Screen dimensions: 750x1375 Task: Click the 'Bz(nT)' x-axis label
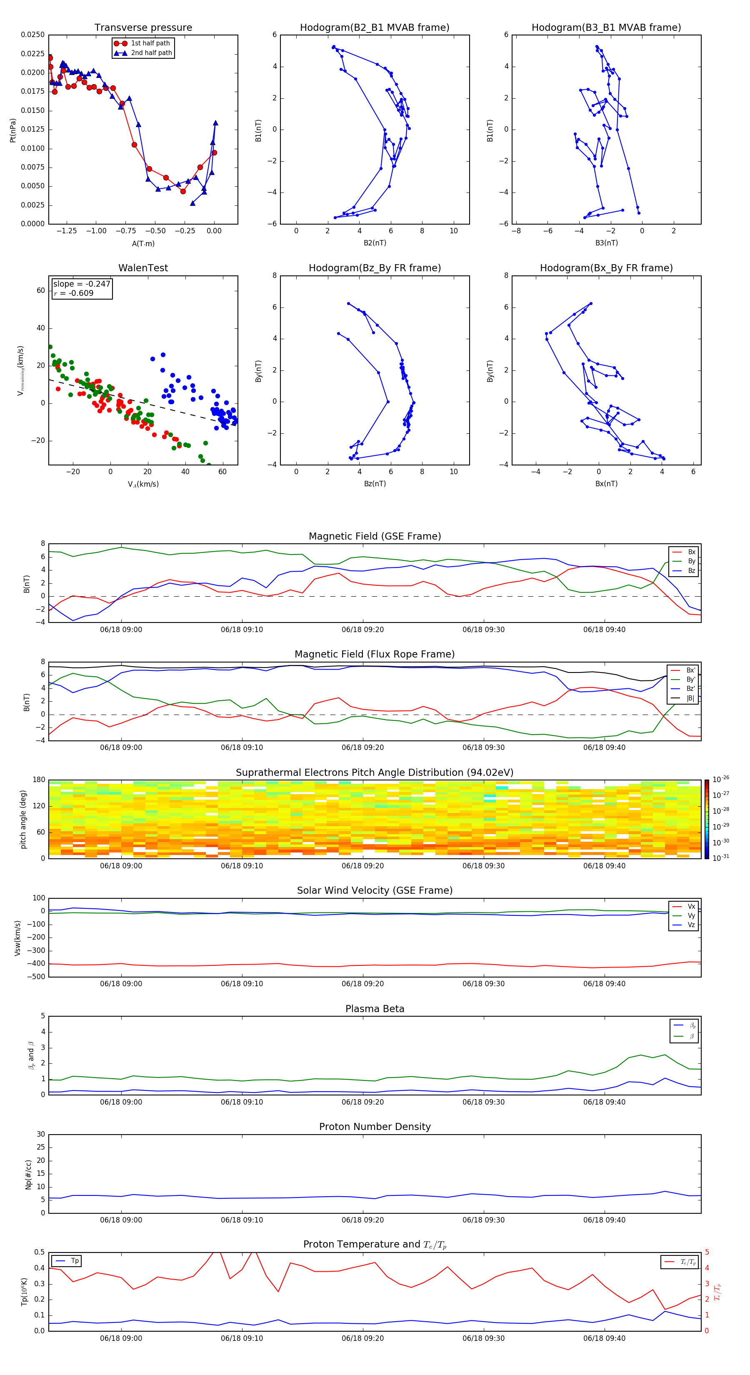click(375, 484)
